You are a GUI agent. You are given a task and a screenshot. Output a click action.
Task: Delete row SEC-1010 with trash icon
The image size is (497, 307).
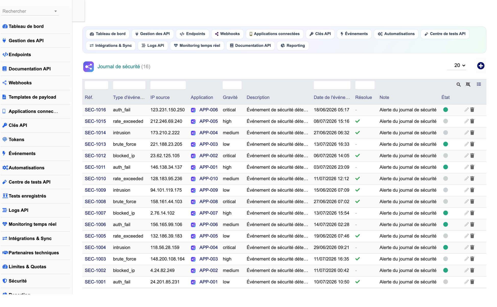(472, 178)
